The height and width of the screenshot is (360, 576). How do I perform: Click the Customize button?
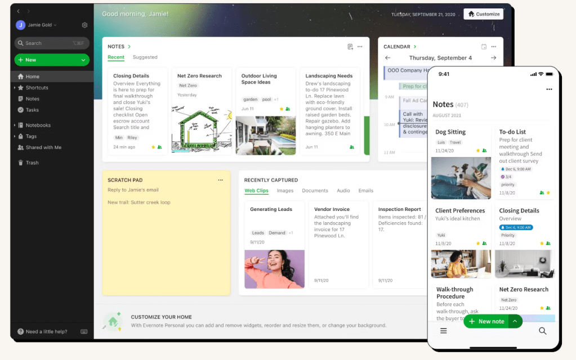tap(484, 14)
